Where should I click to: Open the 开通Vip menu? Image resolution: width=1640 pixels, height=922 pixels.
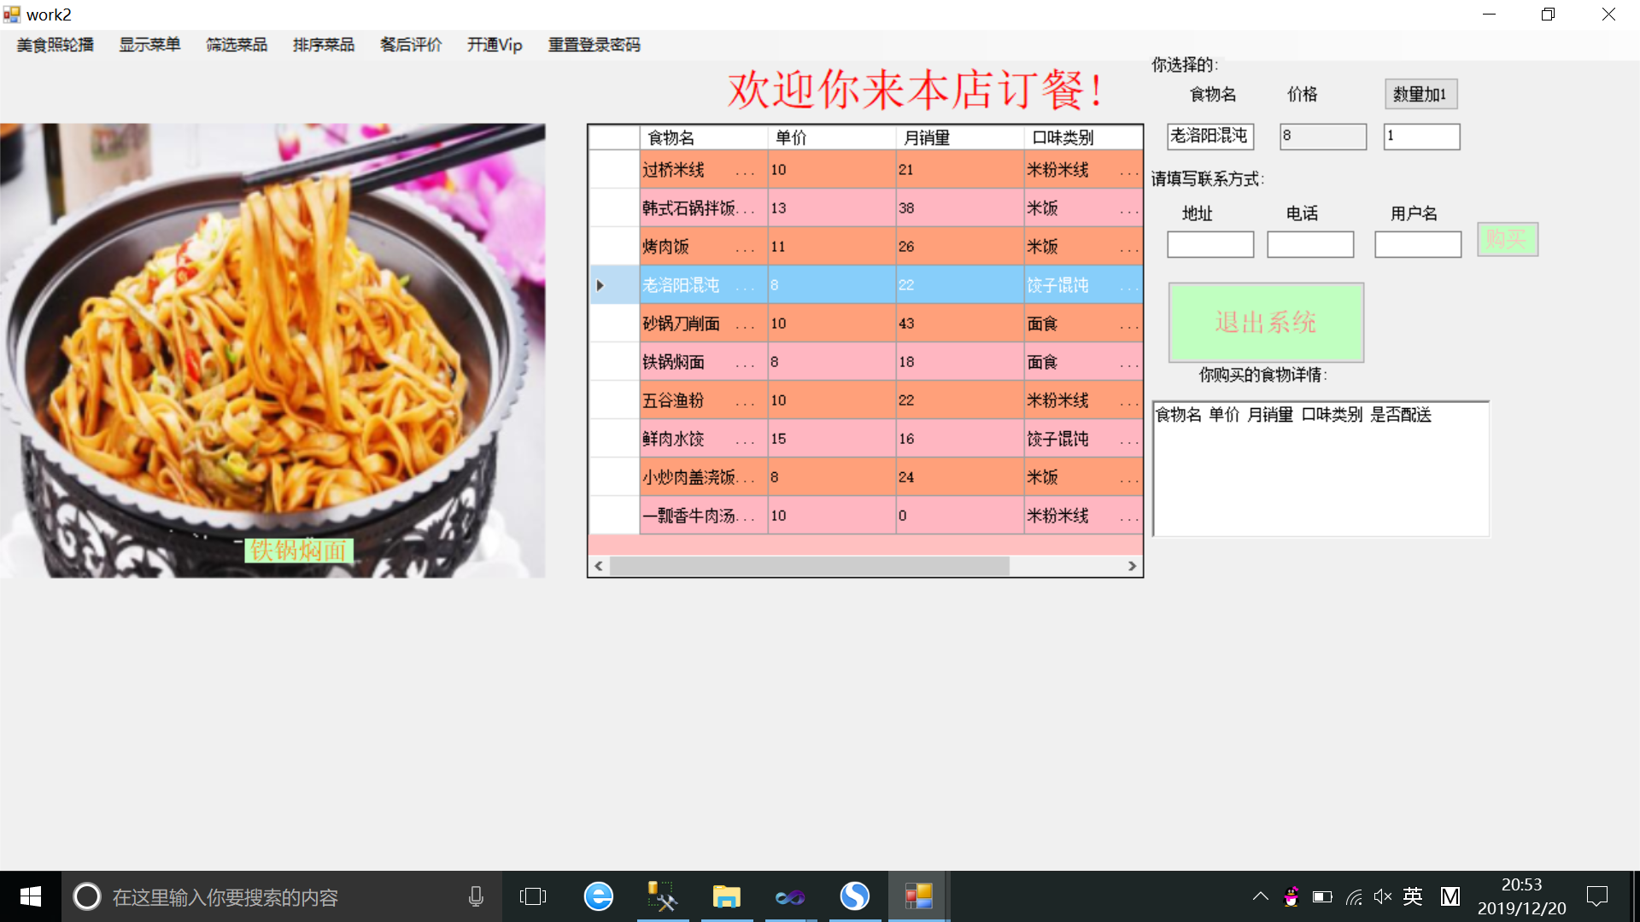coord(495,44)
